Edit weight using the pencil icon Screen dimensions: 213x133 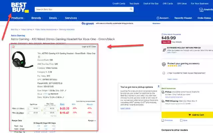pyautogui.click(x=66, y=90)
